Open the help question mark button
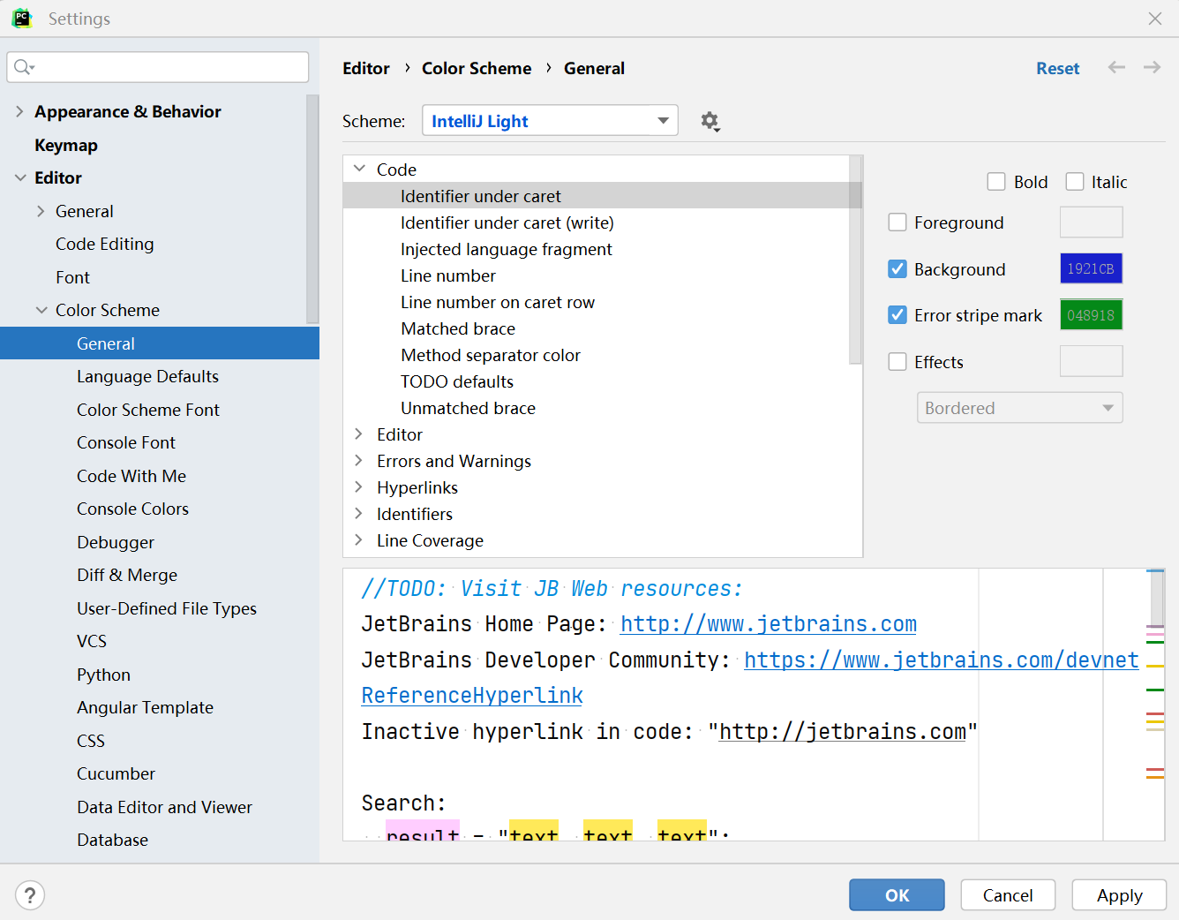This screenshot has height=920, width=1179. (x=30, y=895)
